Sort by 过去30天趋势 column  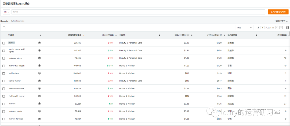coord(116,35)
